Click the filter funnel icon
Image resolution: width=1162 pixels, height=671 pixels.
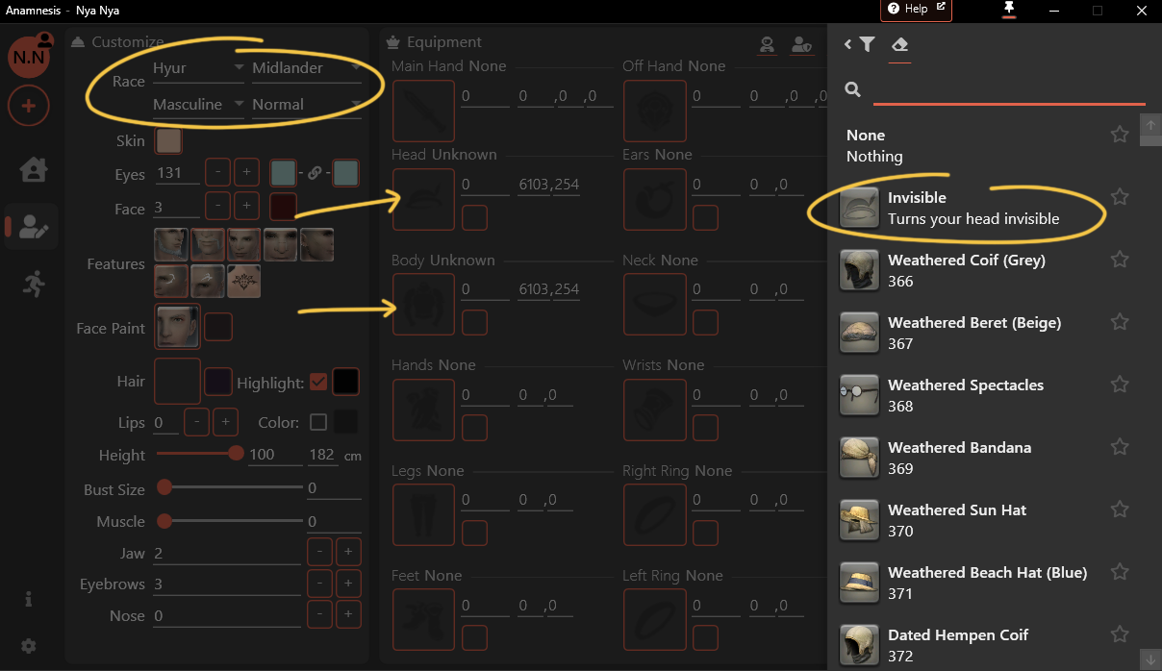coord(867,44)
